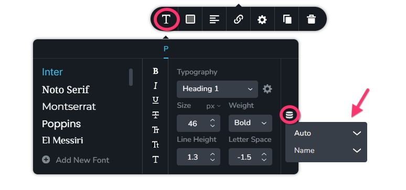Apply capitalize Tt text transform
406x190 pixels.
coord(155,144)
